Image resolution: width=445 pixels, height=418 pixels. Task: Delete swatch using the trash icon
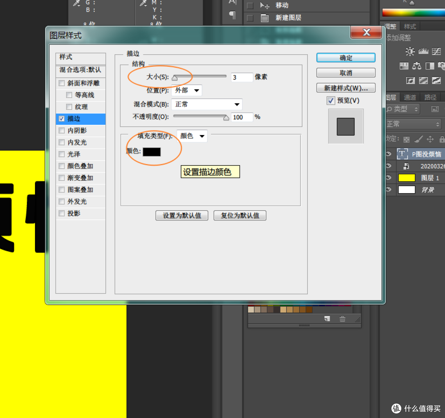(342, 319)
